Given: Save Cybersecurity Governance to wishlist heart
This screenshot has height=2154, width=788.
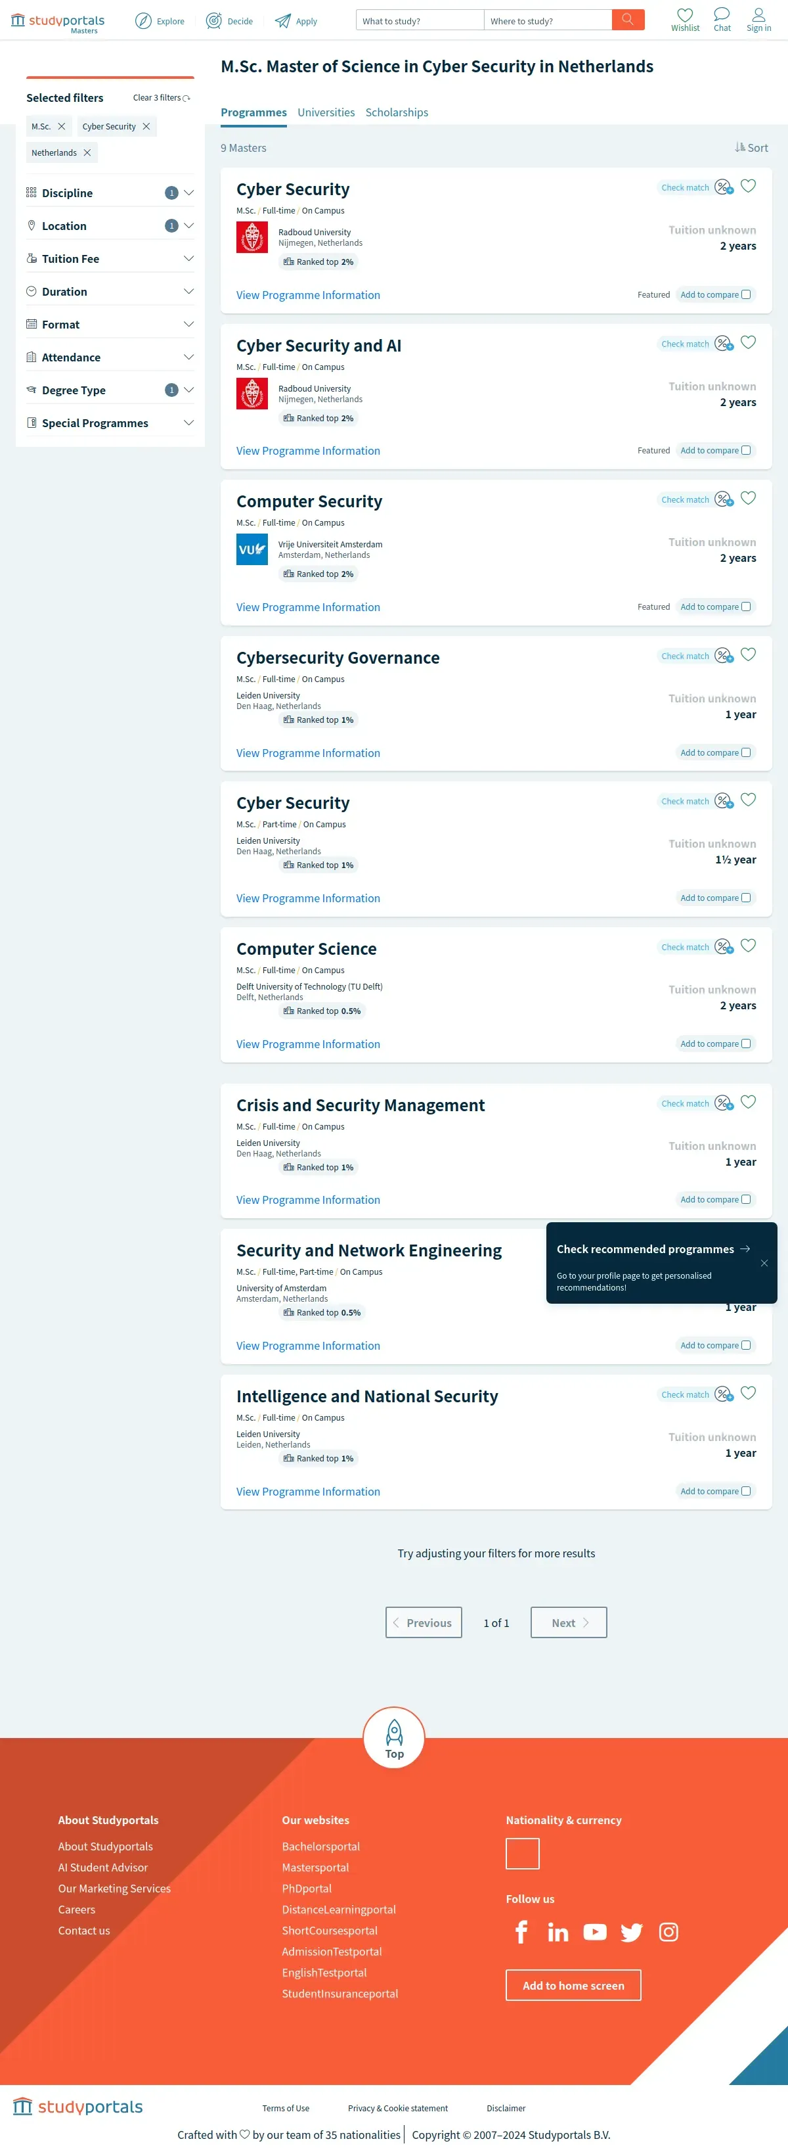Looking at the screenshot, I should [x=748, y=654].
